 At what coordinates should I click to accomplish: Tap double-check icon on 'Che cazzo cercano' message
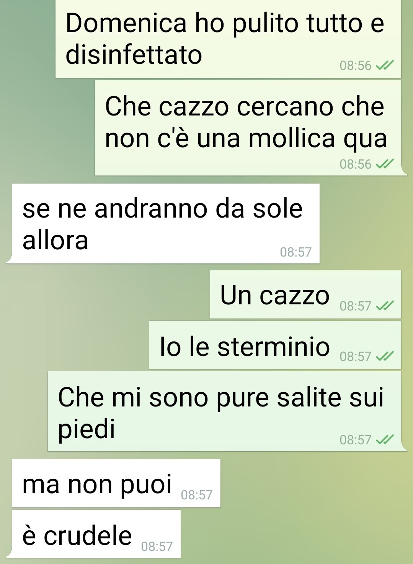pyautogui.click(x=384, y=164)
